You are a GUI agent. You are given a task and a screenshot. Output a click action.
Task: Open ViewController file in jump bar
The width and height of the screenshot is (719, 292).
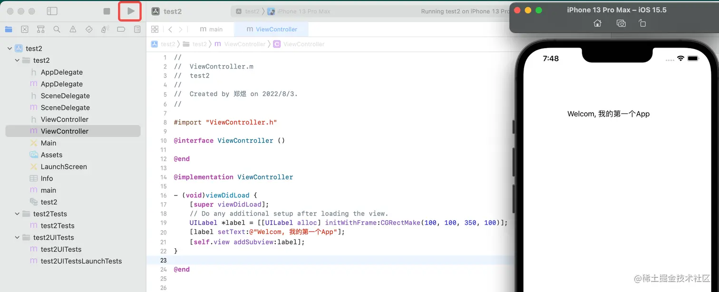coord(240,44)
